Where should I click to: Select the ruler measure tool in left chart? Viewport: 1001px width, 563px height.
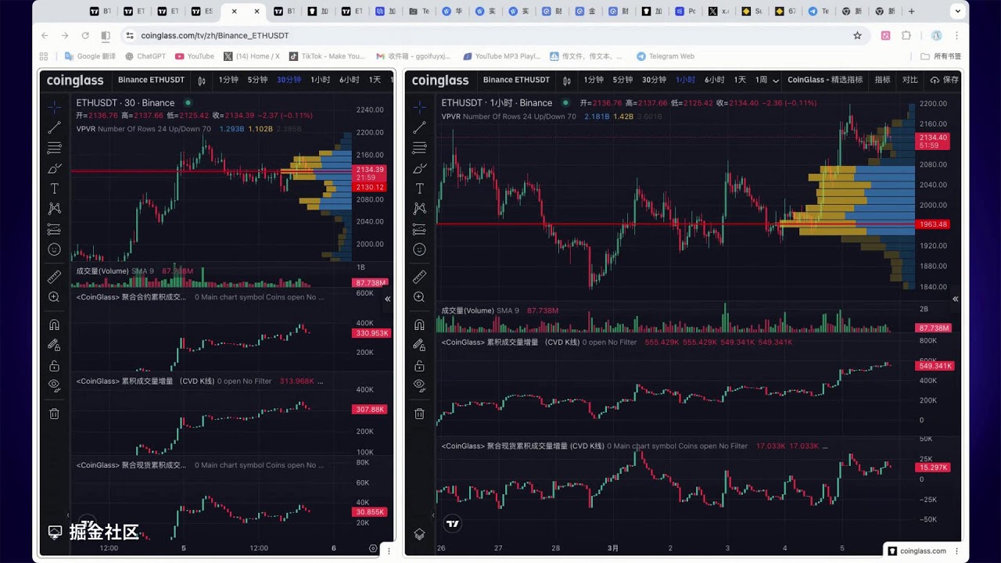pos(54,277)
